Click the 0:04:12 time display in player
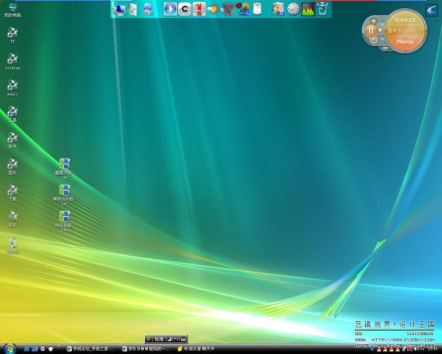 pyautogui.click(x=405, y=20)
